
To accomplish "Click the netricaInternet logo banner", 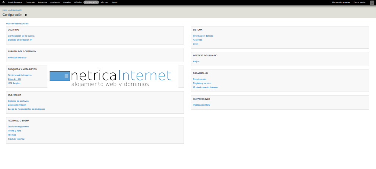I will click(x=110, y=78).
